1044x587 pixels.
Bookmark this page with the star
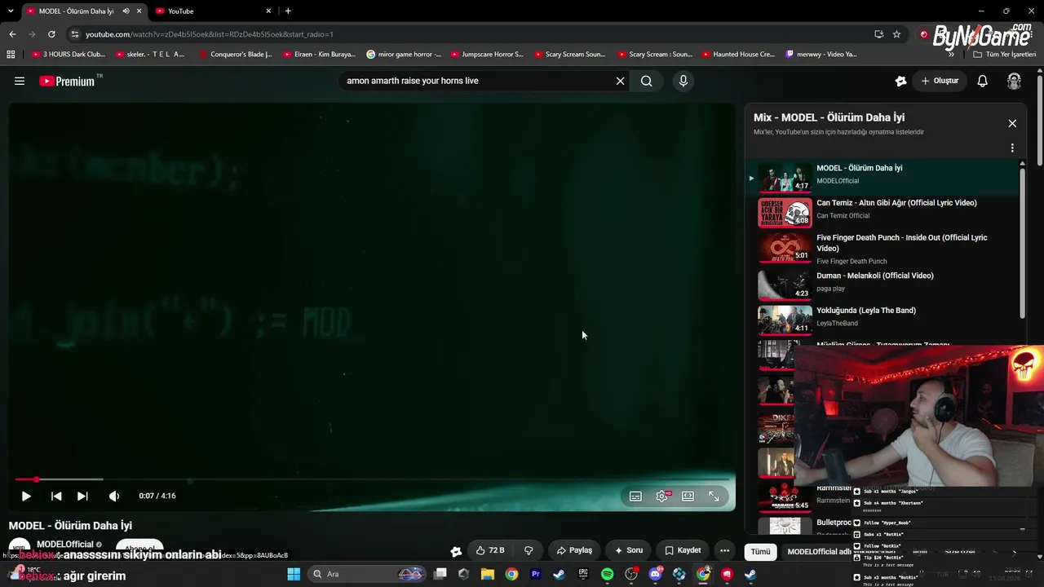click(896, 34)
